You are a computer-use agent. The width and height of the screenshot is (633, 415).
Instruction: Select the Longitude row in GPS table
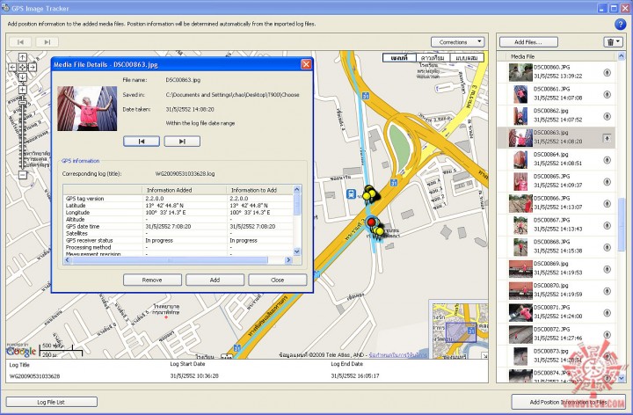pos(178,213)
